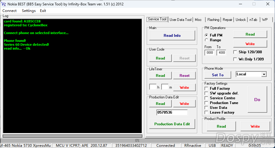Image resolution: width=275 pixels, height=148 pixels.
Task: Click the 0:59:05 timer in status bar
Action: click(255, 146)
